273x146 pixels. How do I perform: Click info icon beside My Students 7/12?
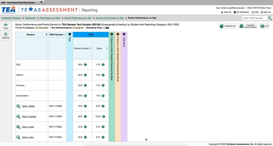103,96
